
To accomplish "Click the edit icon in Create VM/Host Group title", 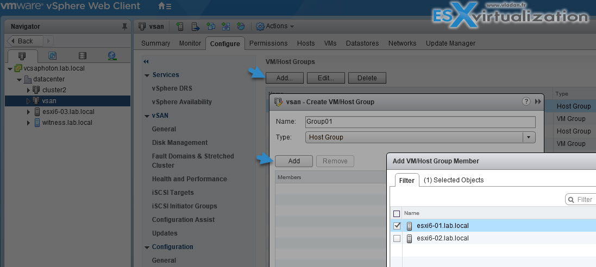I will 279,102.
